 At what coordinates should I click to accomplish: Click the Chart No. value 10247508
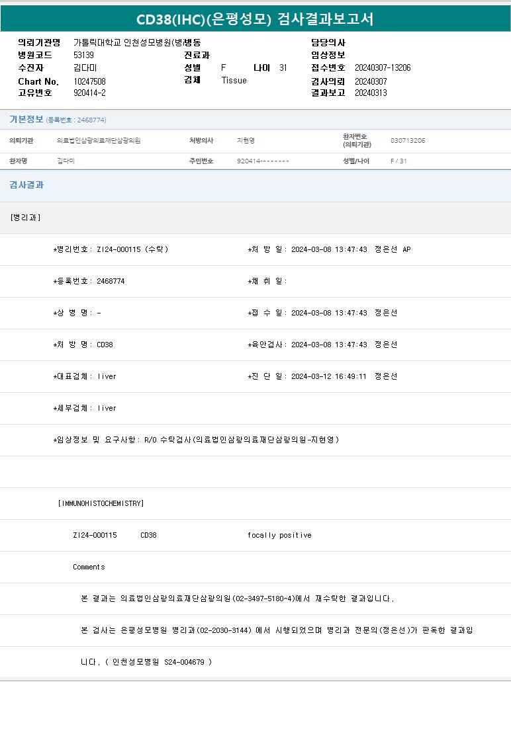coord(89,81)
